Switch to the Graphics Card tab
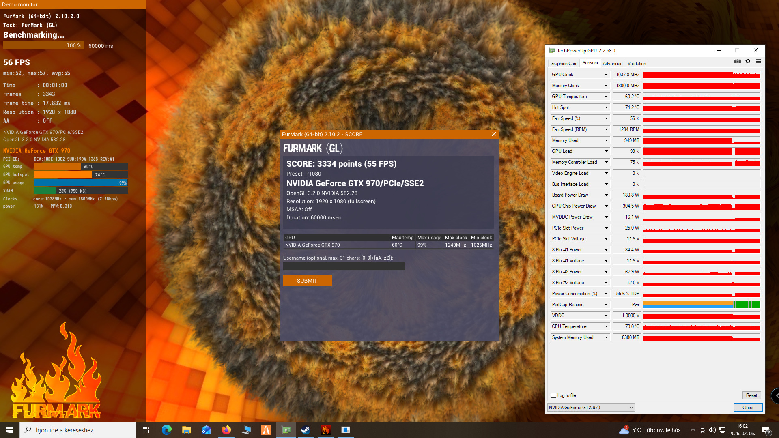 564,64
